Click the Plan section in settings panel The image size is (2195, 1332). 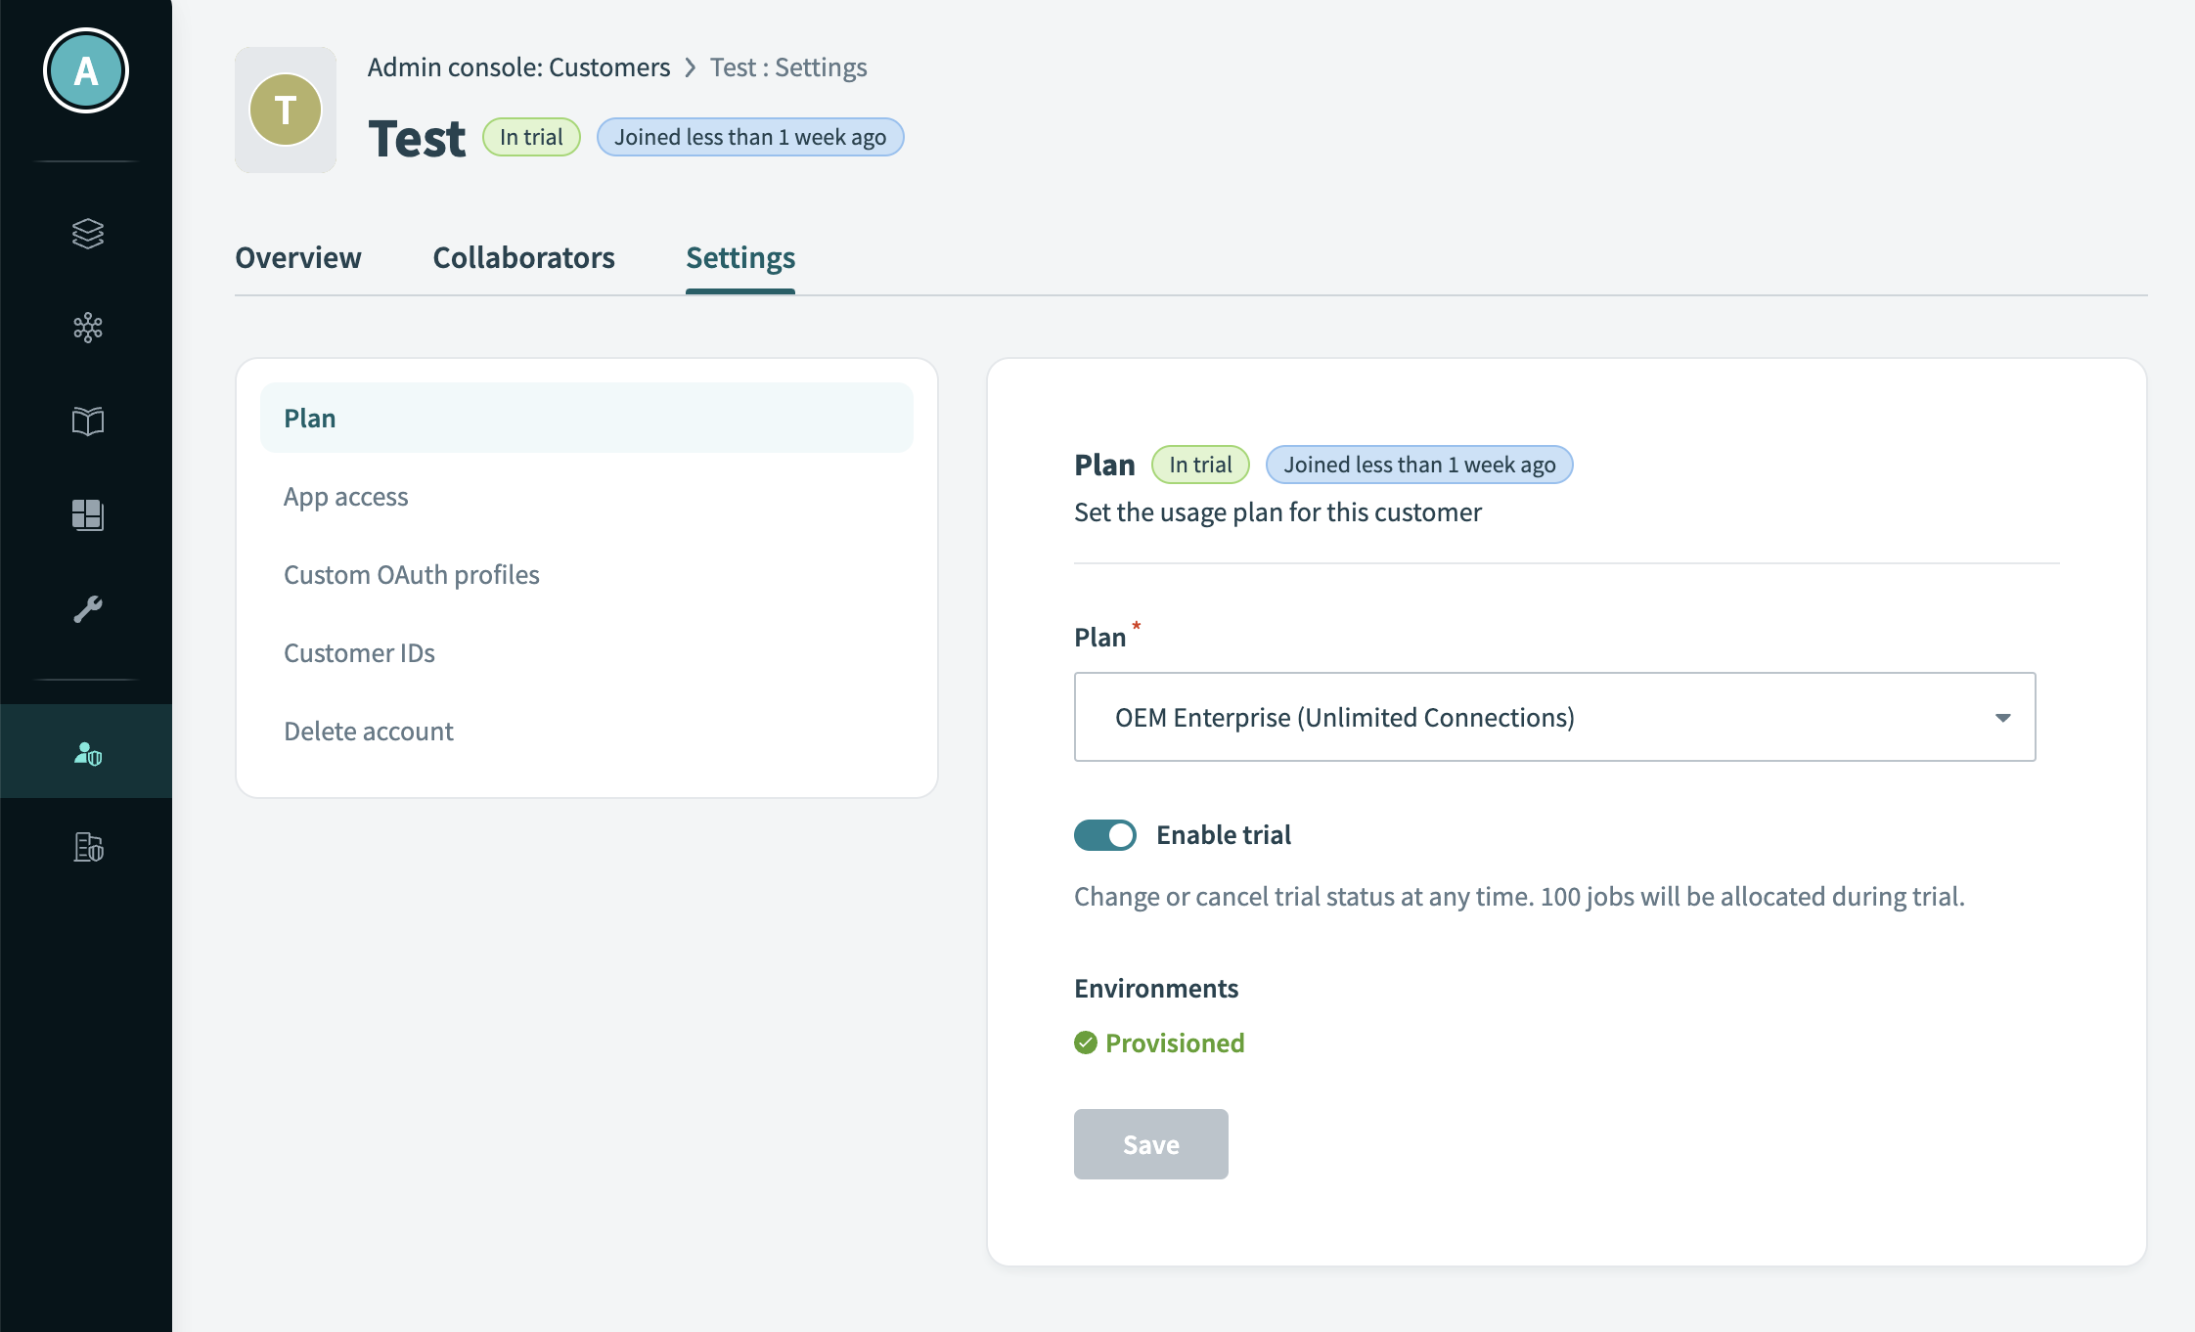[588, 419]
